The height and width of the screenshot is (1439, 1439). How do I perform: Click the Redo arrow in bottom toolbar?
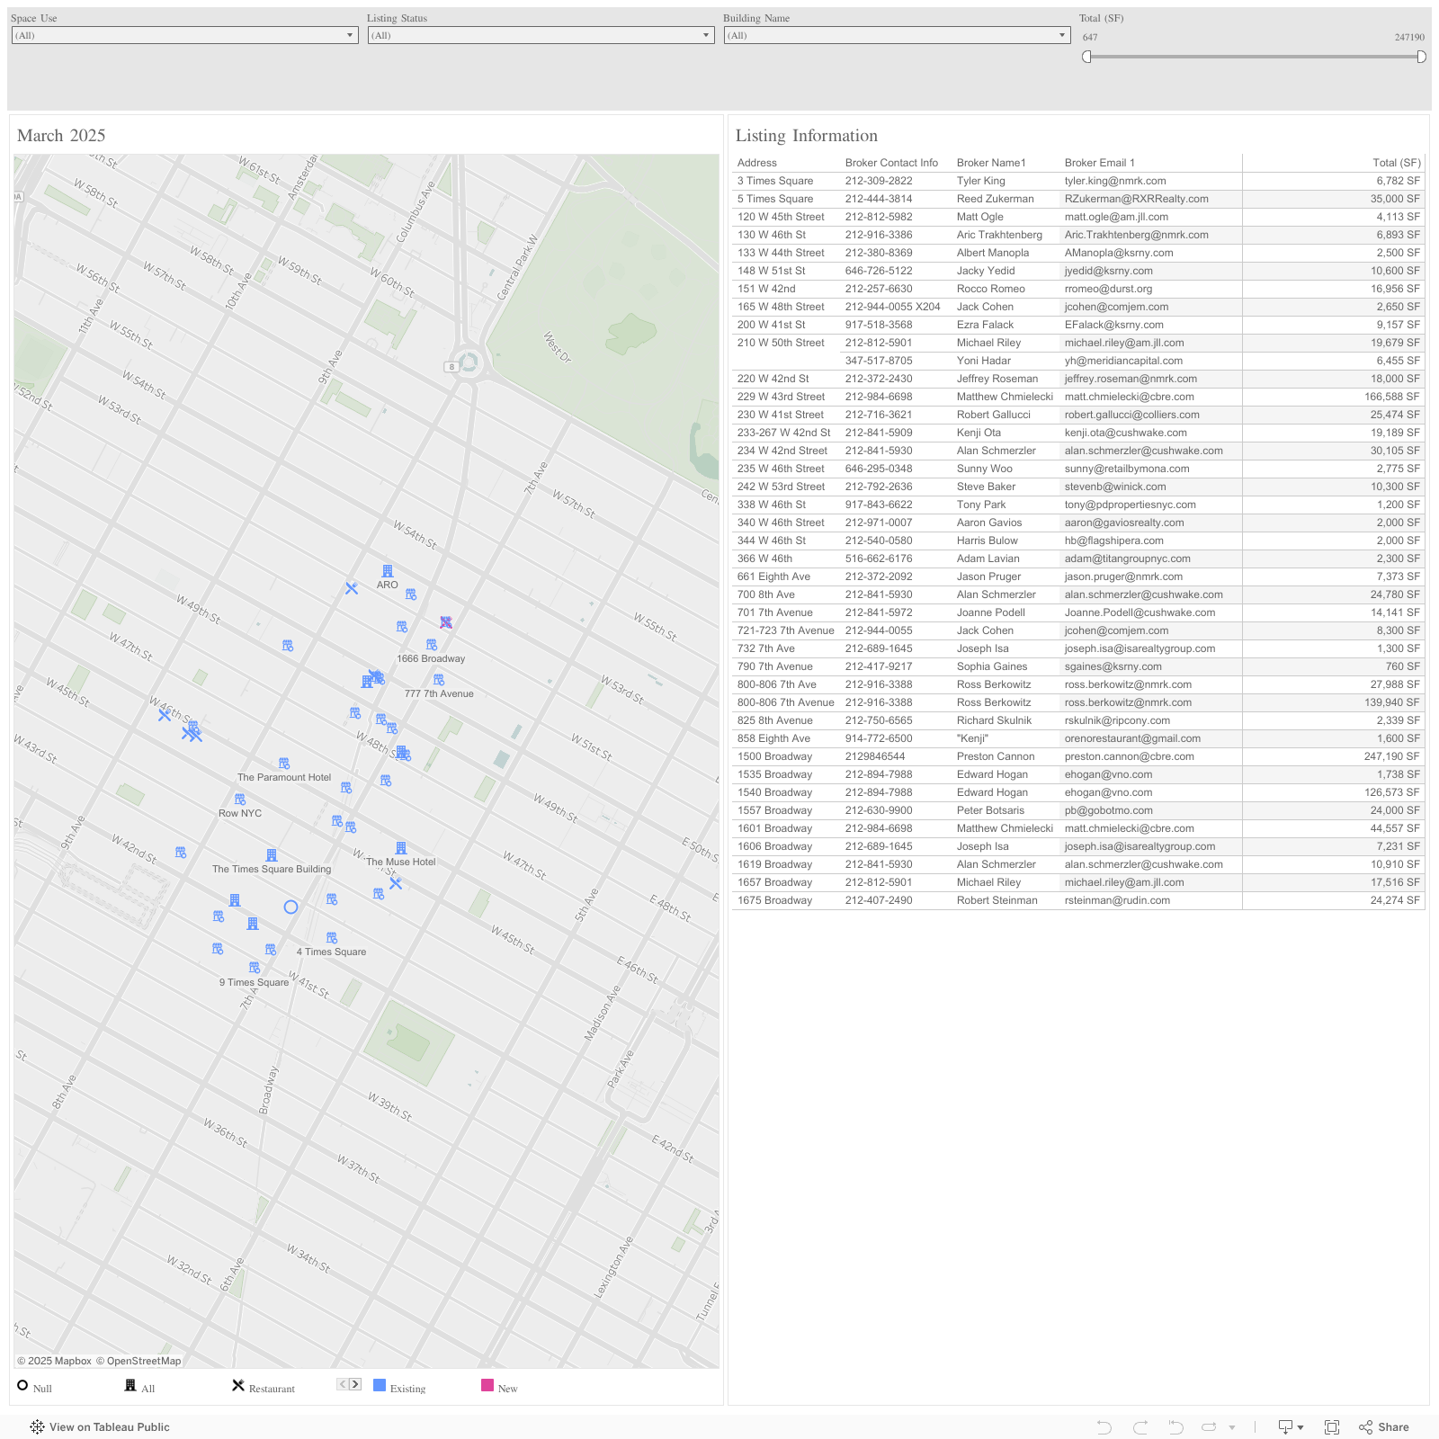pos(1140,1427)
